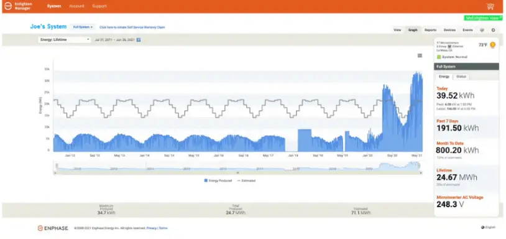Click the 800.20 kWh Month To Date value
This screenshot has width=506, height=239.
point(457,150)
